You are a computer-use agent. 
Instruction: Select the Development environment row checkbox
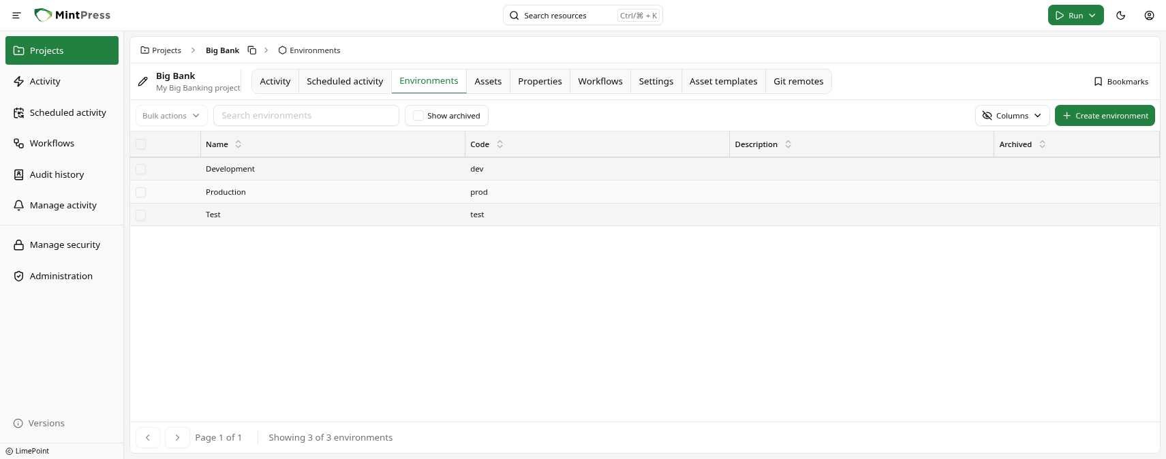(x=141, y=169)
